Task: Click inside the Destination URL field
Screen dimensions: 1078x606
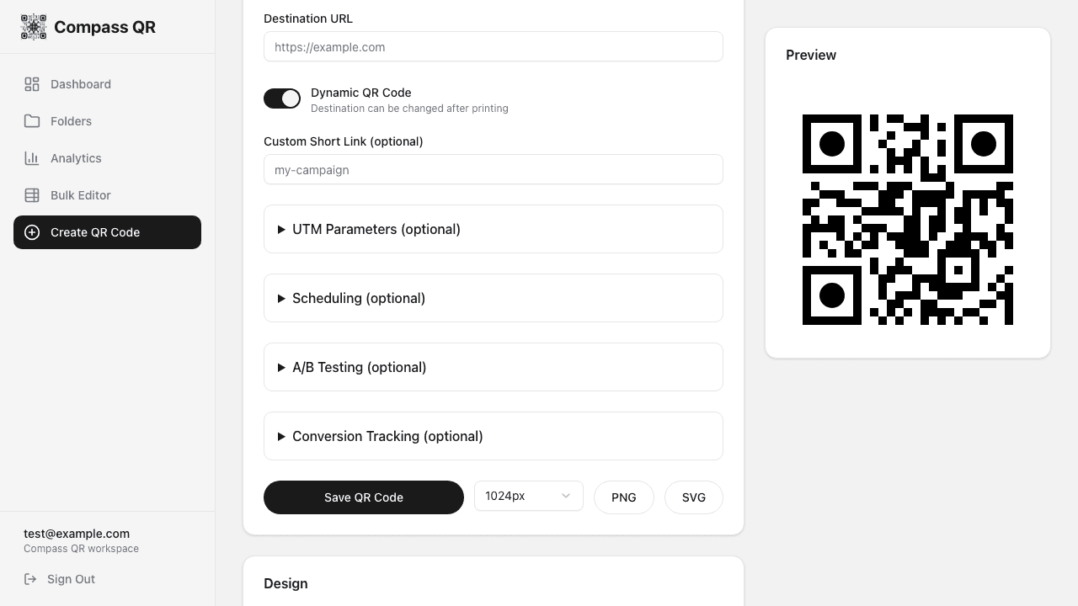Action: pyautogui.click(x=493, y=47)
